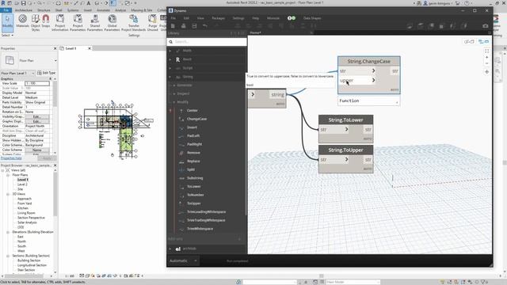Click Properties help link

tap(11, 158)
